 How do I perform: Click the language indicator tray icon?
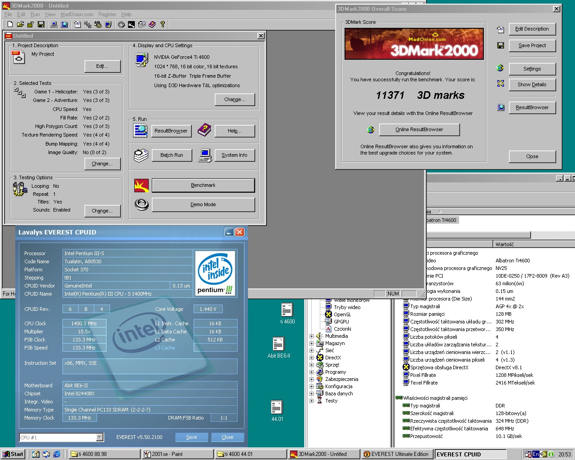click(535, 454)
